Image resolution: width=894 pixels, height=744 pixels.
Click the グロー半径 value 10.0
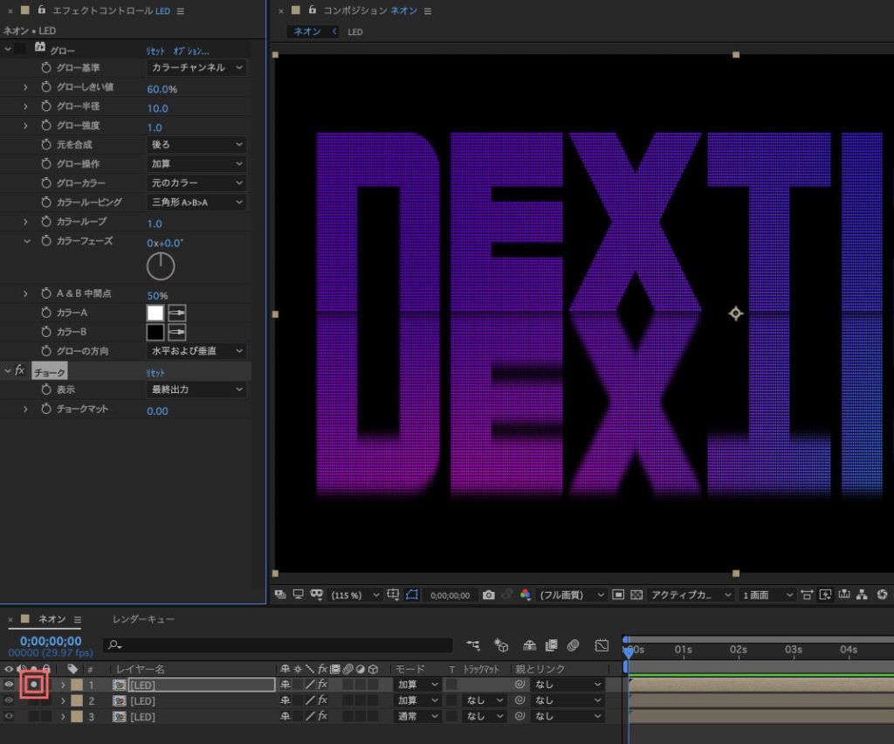coord(157,108)
